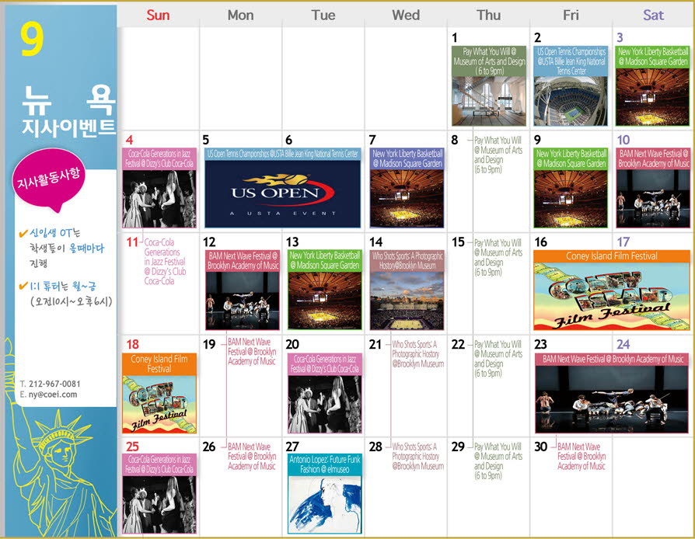Click the orange checkmark beside 1:1 튜터는 월~금
This screenshot has height=539, width=695.
[23, 286]
